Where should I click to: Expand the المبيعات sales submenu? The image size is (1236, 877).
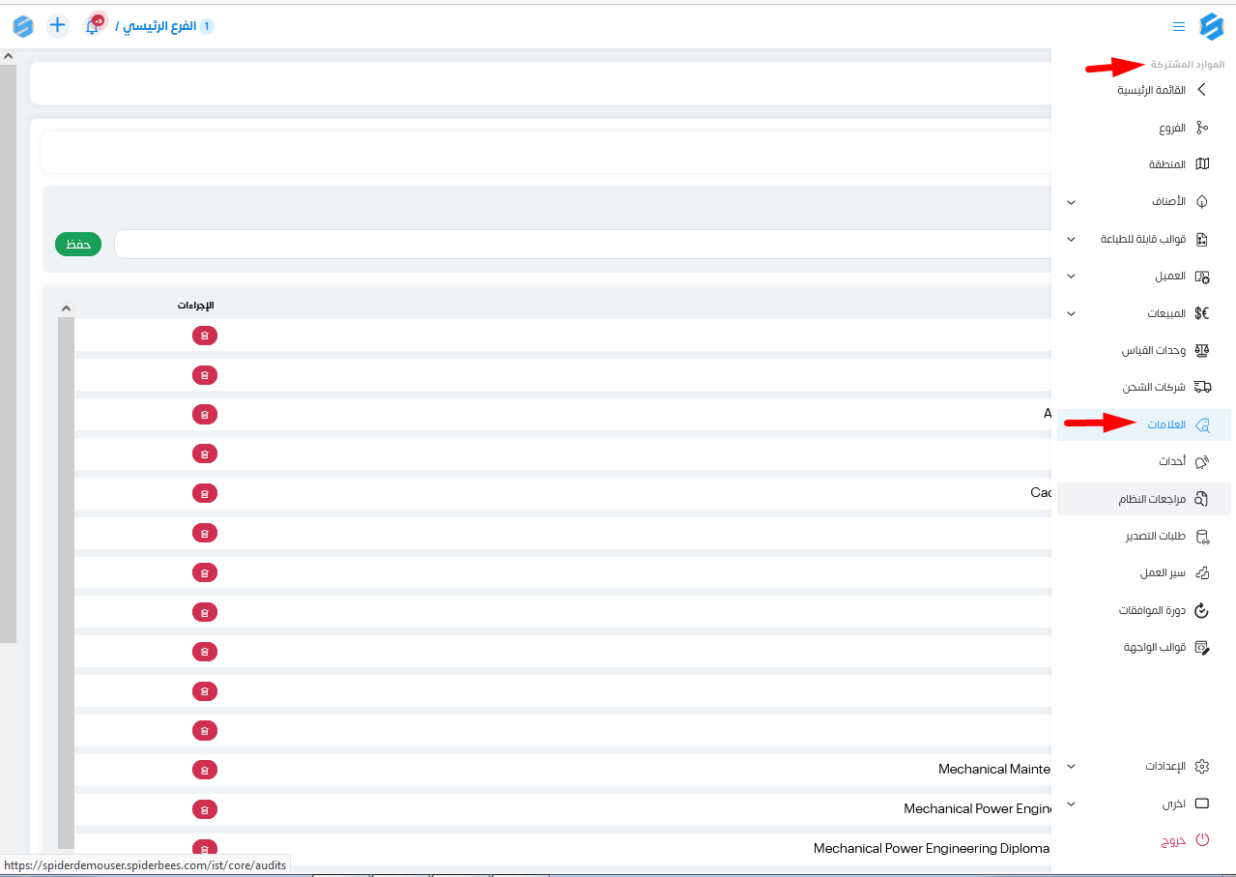[1071, 313]
